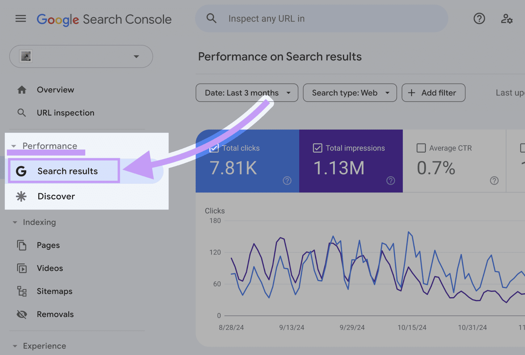Open the Date: Last 3 months dropdown

(246, 93)
